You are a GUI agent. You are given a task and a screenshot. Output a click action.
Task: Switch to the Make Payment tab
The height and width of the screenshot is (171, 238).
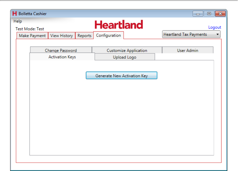click(x=32, y=36)
